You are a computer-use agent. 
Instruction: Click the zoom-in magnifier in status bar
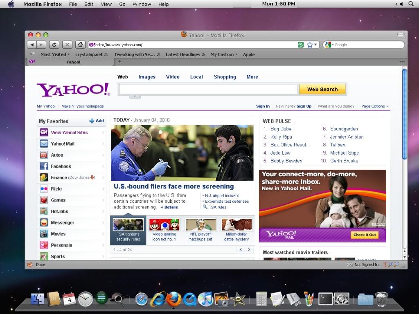(x=391, y=265)
